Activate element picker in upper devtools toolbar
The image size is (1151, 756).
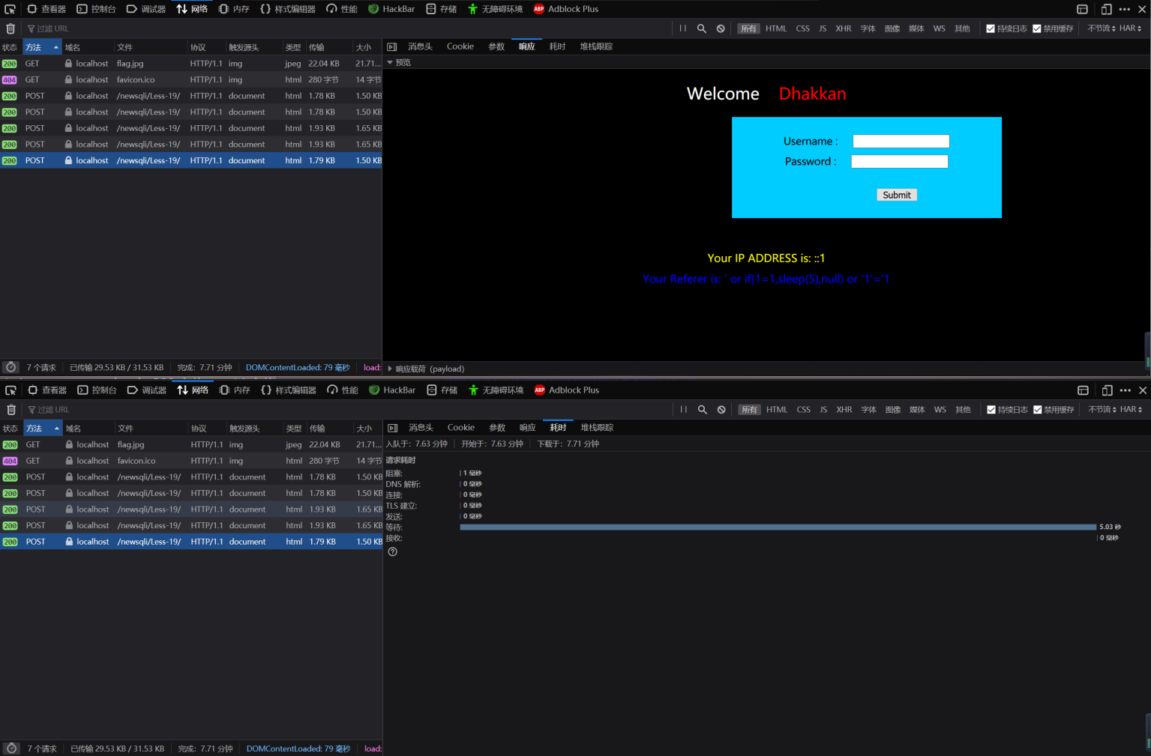pos(10,9)
